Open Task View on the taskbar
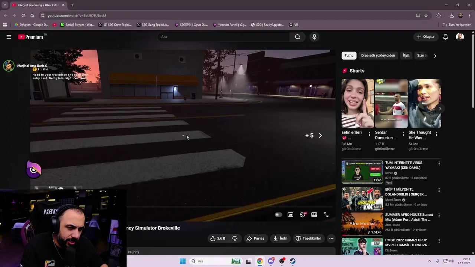Image resolution: width=475 pixels, height=267 pixels. click(x=249, y=261)
